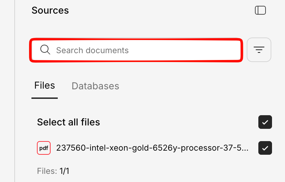Switch to the Files tab
The width and height of the screenshot is (285, 182).
[44, 86]
